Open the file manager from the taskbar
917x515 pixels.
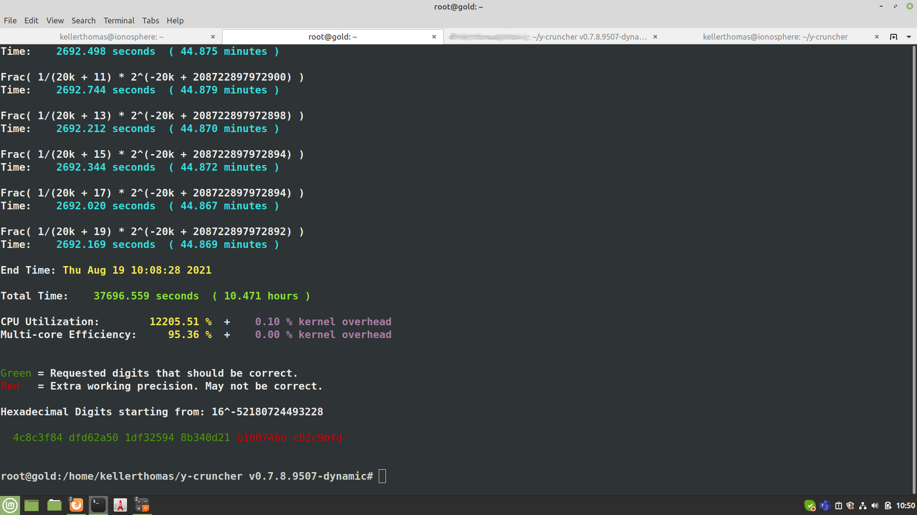54,505
